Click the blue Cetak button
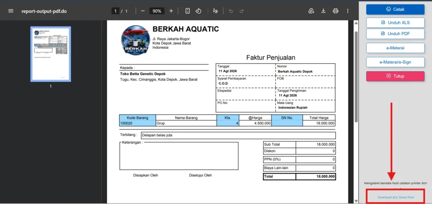 click(395, 9)
